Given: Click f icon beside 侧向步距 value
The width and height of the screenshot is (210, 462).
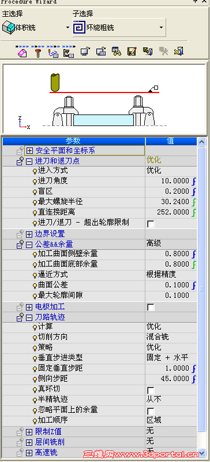Looking at the screenshot, I should 194,379.
